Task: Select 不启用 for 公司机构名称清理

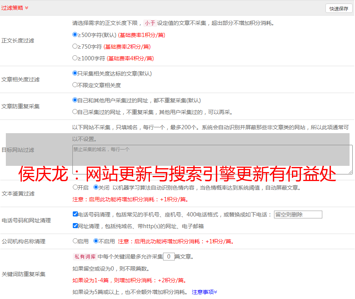Action: point(96,241)
